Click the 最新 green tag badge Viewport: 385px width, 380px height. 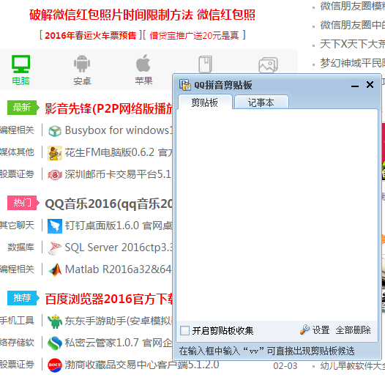(x=23, y=108)
